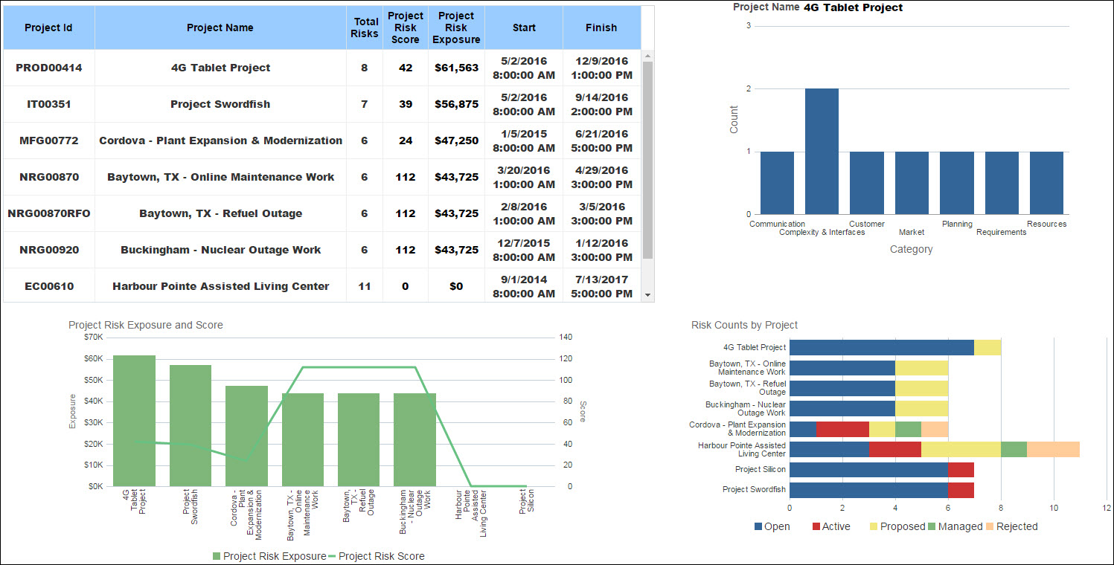The image size is (1114, 565).
Task: Click risk score 42 cell
Action: tap(406, 68)
